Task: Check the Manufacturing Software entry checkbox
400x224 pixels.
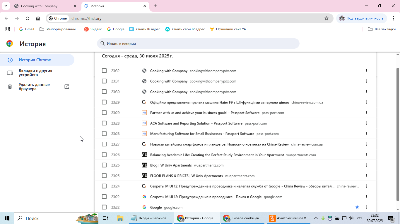Action: point(104,134)
